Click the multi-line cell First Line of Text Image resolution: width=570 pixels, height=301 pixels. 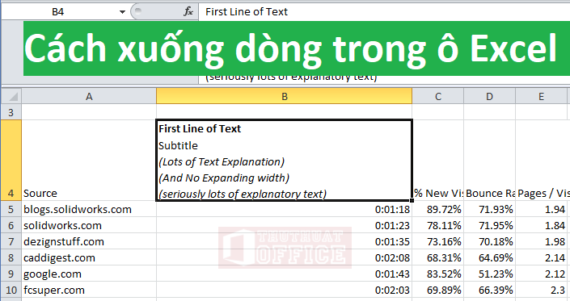(x=285, y=161)
